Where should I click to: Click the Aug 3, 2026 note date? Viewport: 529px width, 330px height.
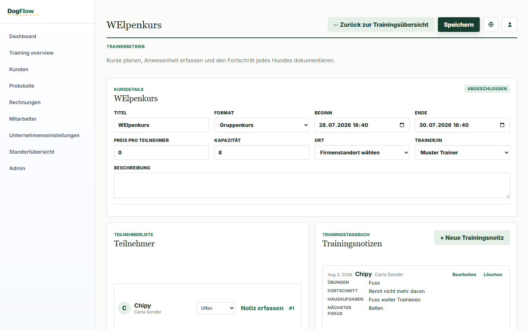pyautogui.click(x=340, y=275)
